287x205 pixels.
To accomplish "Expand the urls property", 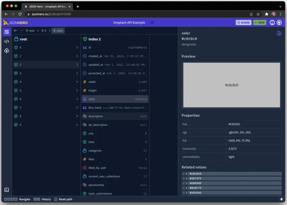I will coord(146,133).
